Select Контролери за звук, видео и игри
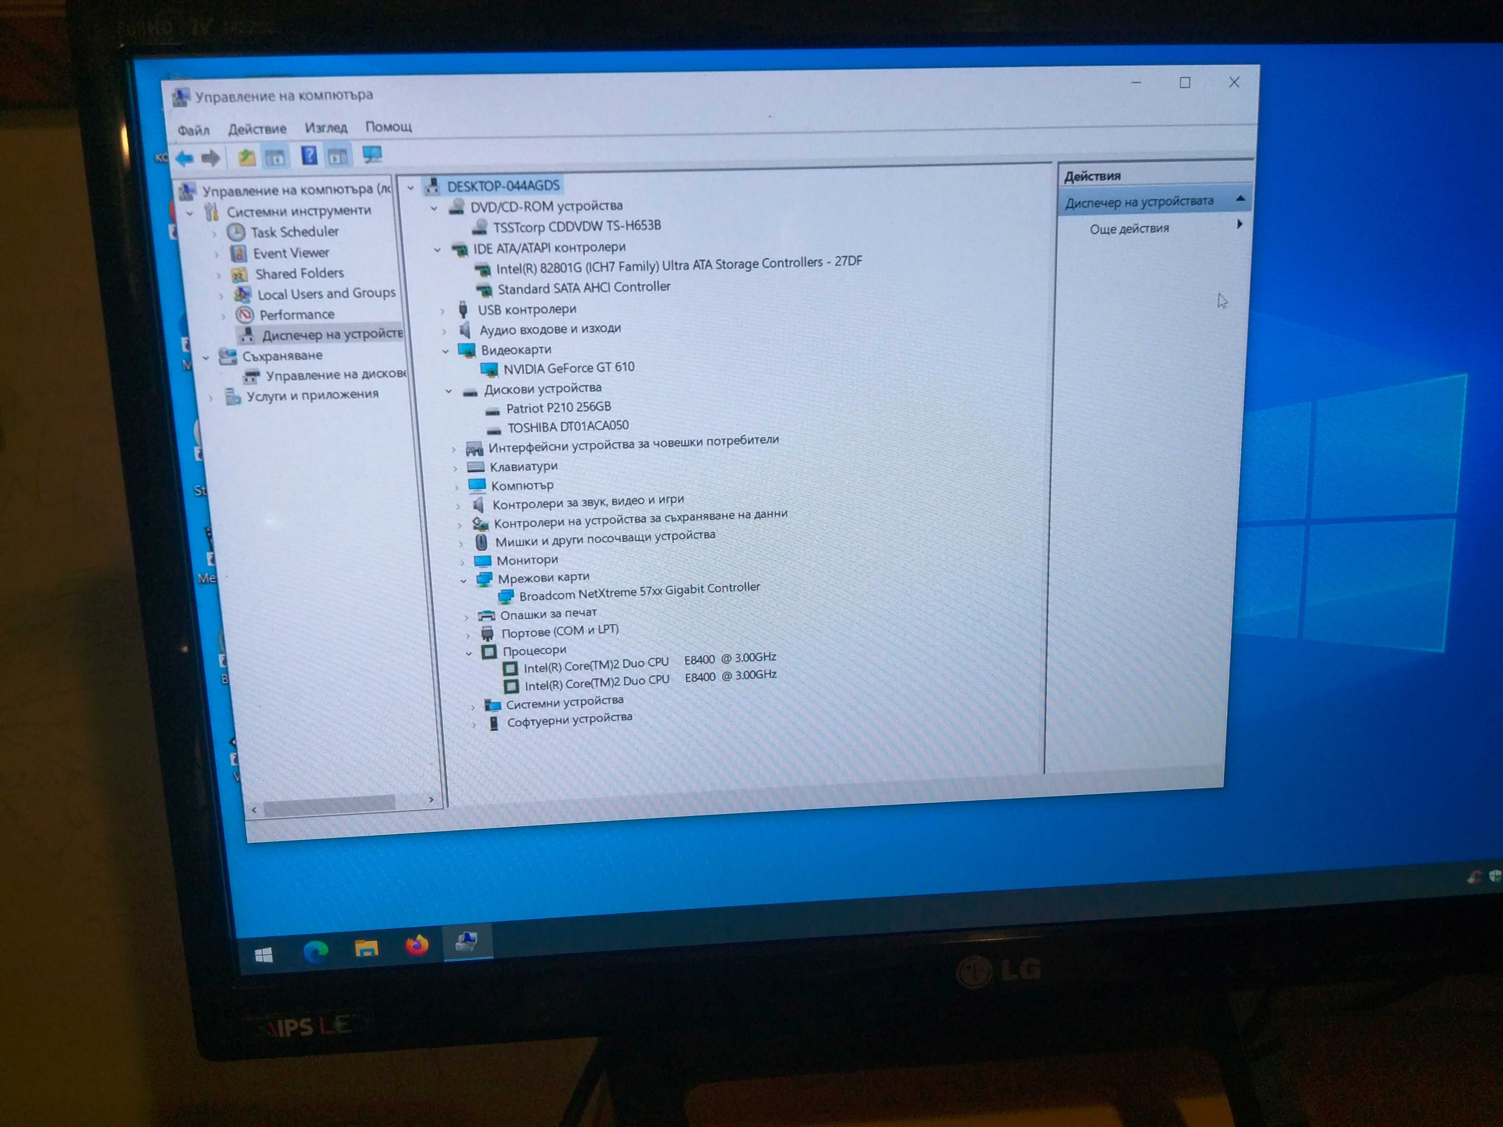The height and width of the screenshot is (1127, 1503). click(588, 502)
